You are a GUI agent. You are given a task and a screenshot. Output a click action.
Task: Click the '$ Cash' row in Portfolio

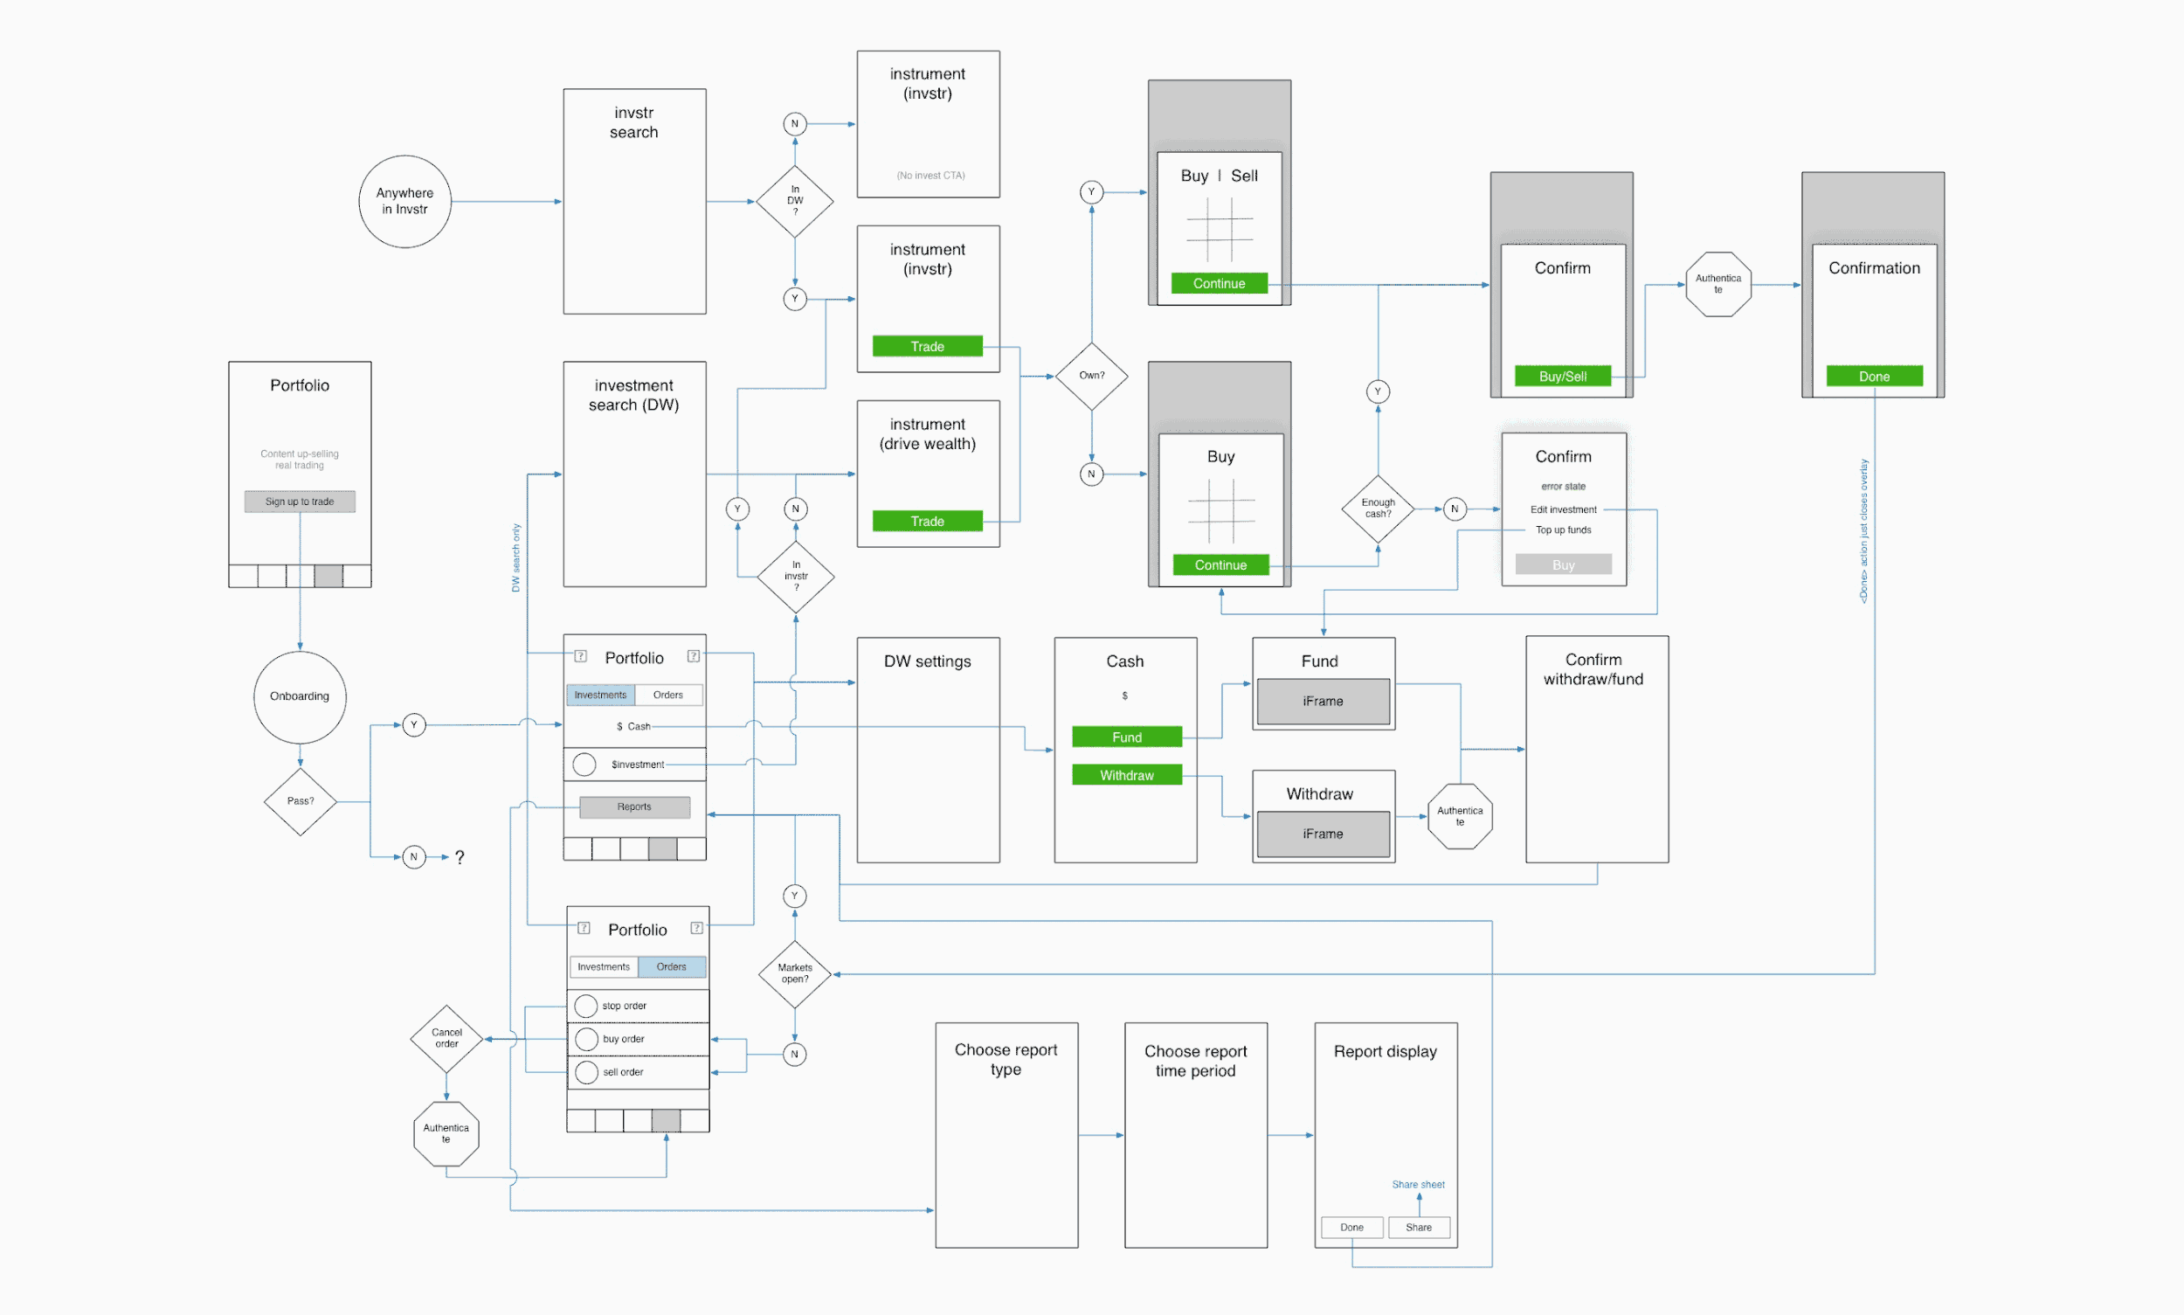point(635,727)
